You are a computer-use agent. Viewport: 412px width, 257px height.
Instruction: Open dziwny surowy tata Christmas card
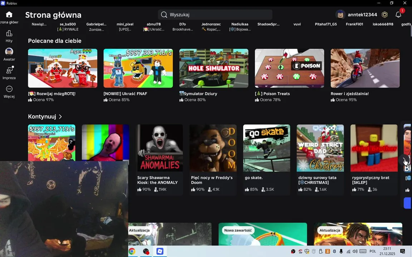point(320,159)
